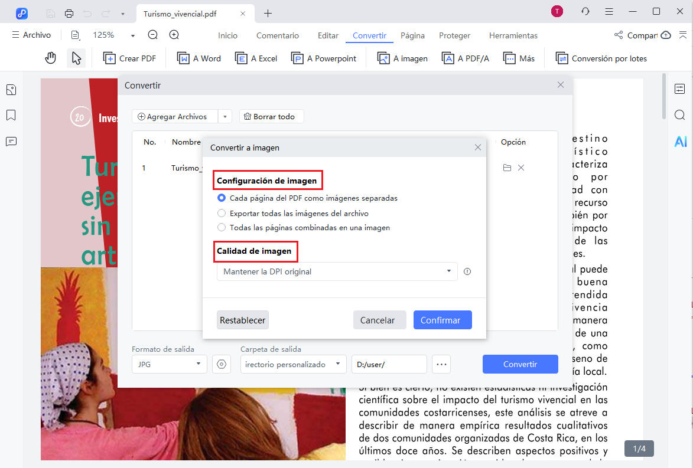
Task: Open the Herramientas tab
Action: 513,35
